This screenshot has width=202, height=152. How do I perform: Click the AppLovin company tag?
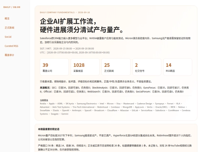pos(140,107)
